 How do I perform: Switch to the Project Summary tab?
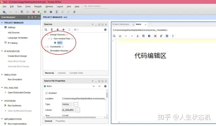tap(121, 24)
